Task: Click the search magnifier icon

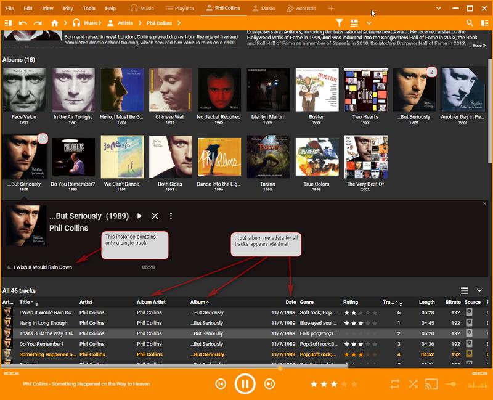Action: (470, 23)
